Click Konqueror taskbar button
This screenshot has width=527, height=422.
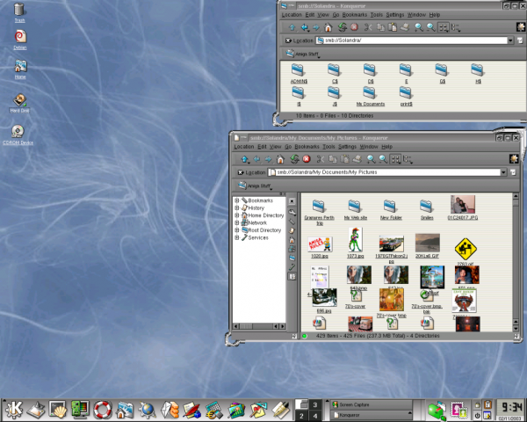tap(371, 415)
